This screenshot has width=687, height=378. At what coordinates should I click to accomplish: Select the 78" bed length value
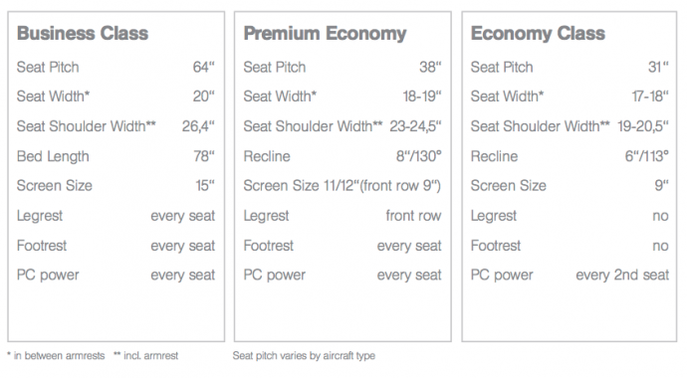(204, 156)
